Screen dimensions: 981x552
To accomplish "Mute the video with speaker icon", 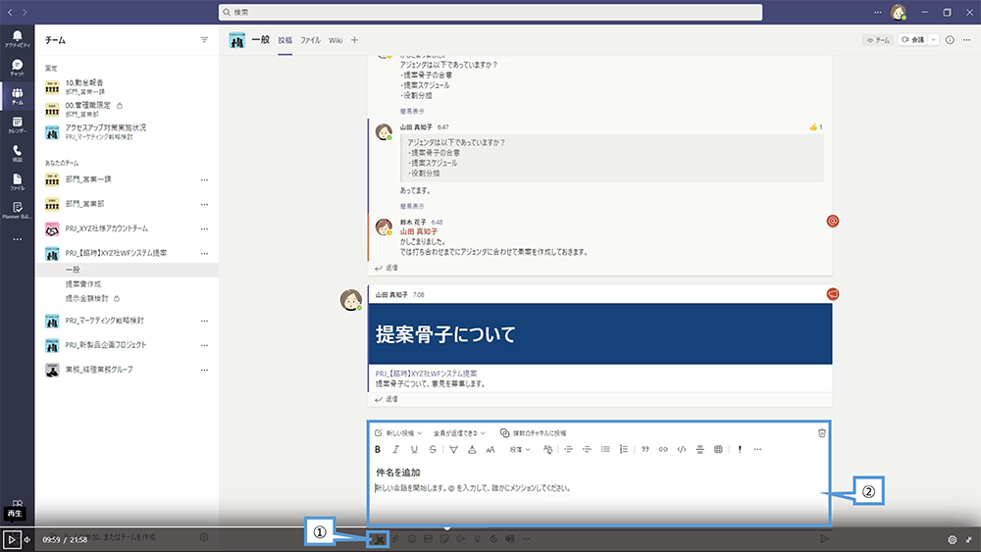I will click(26, 539).
